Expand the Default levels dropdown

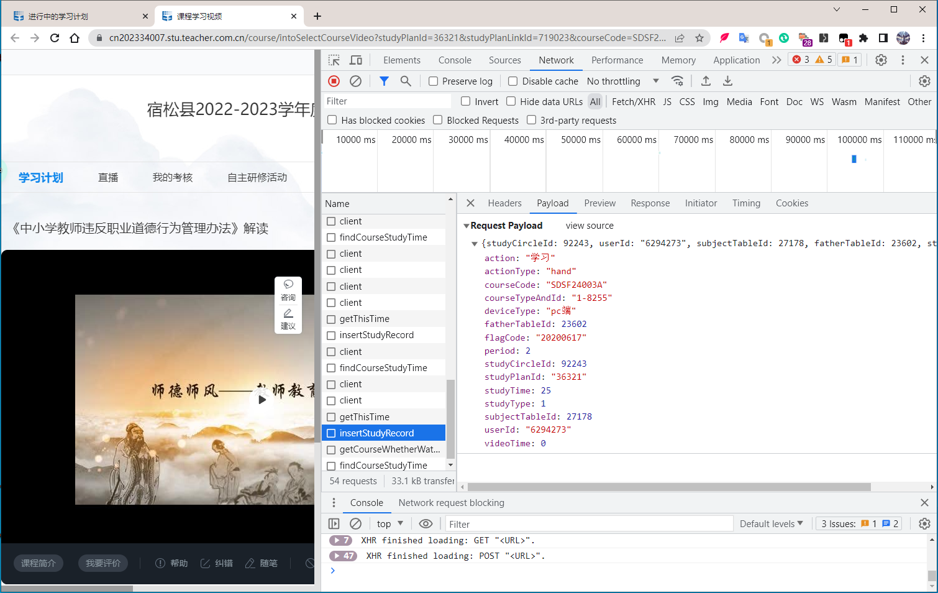tap(771, 524)
